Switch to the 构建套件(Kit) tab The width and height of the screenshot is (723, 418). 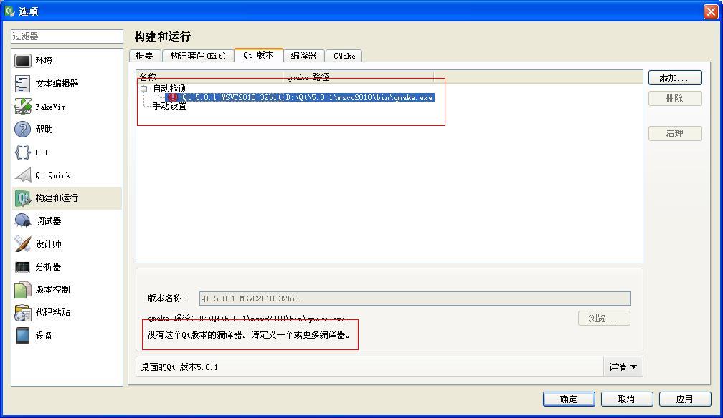pos(198,56)
